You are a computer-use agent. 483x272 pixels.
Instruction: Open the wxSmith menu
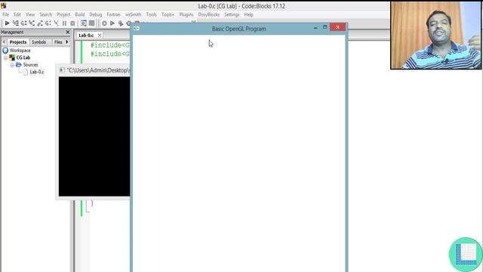click(x=133, y=14)
